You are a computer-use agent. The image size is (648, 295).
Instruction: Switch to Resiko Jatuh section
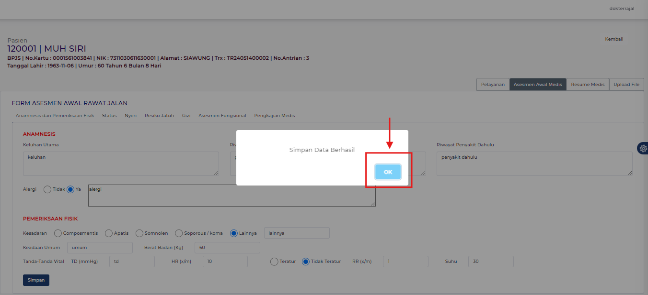coord(159,116)
